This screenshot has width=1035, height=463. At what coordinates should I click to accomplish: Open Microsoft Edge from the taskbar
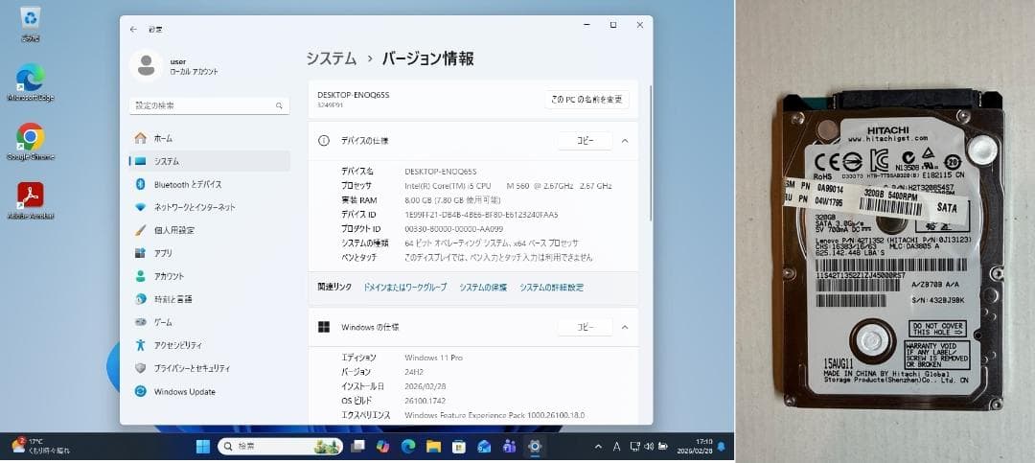pyautogui.click(x=408, y=447)
